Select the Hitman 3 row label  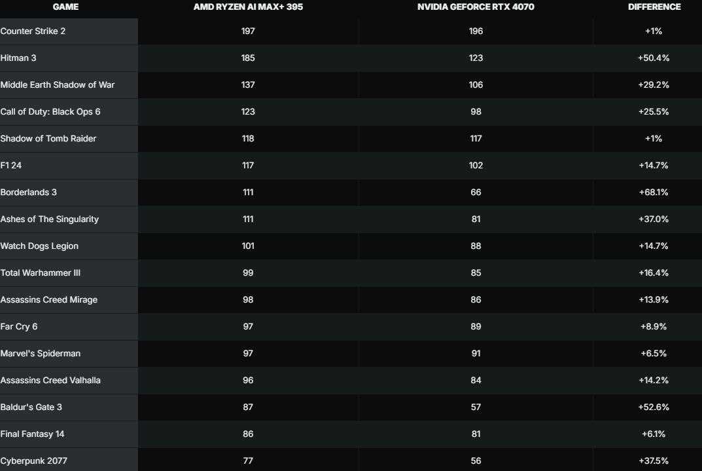point(18,58)
